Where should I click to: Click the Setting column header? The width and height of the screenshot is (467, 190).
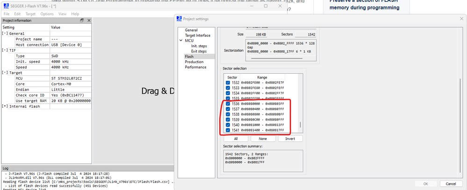(x=26, y=28)
